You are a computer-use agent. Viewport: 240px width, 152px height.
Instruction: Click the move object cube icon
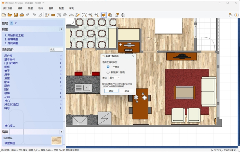65,15
